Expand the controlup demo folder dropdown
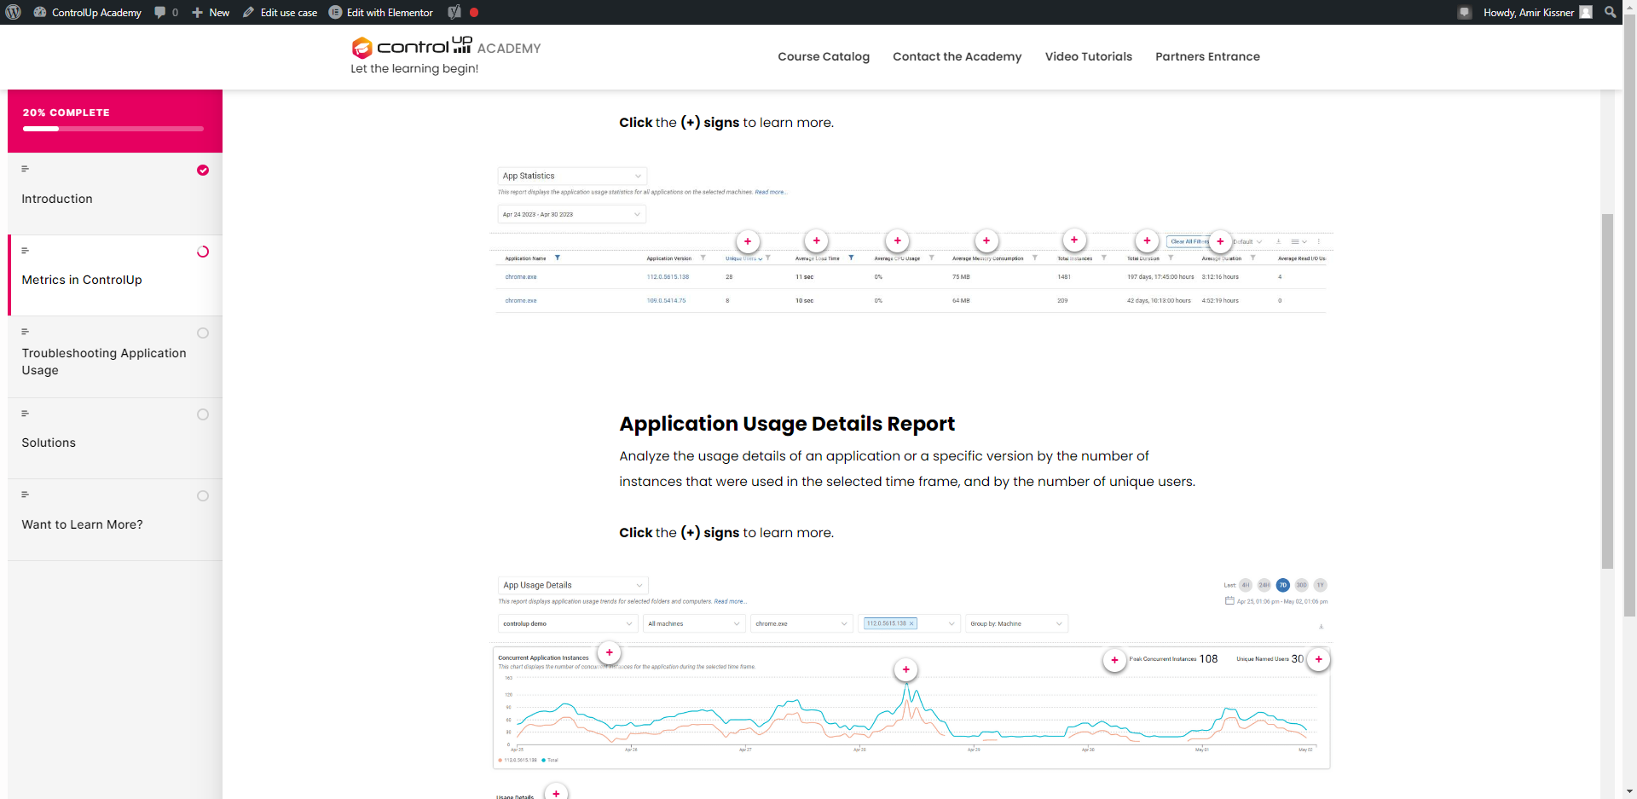1637x799 pixels. coord(568,623)
